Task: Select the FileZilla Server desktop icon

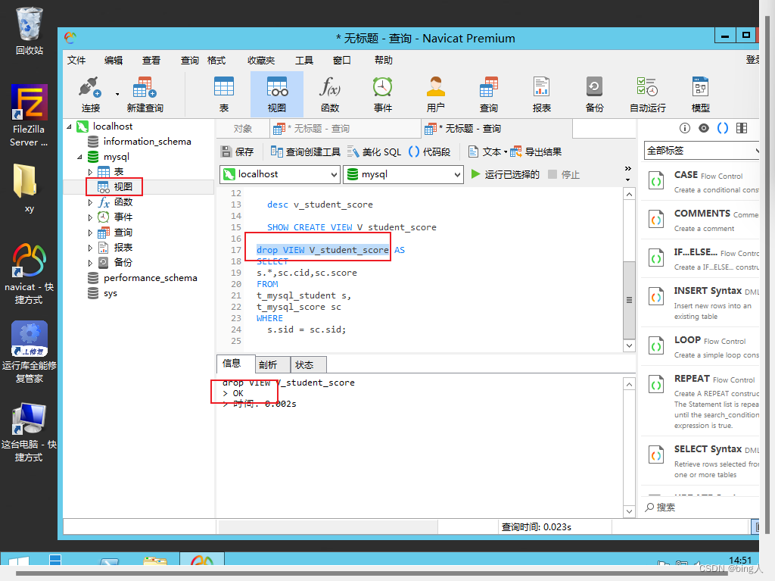Action: click(x=30, y=116)
